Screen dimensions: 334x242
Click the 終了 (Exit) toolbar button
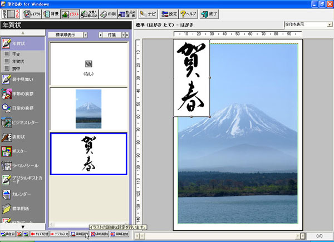click(209, 13)
